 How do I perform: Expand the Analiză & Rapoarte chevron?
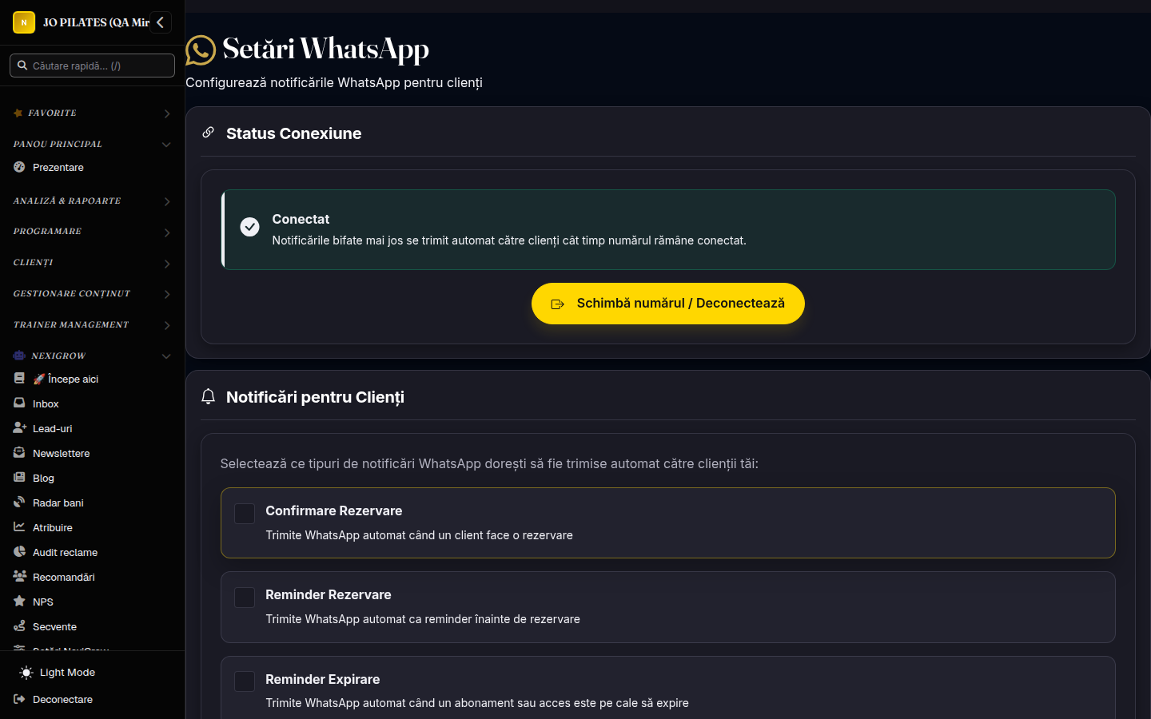click(167, 202)
